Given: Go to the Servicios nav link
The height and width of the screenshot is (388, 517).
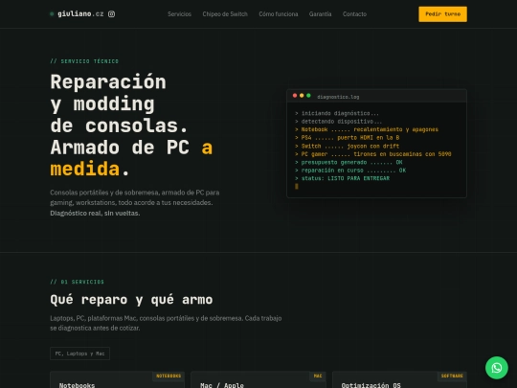Looking at the screenshot, I should coord(179,14).
